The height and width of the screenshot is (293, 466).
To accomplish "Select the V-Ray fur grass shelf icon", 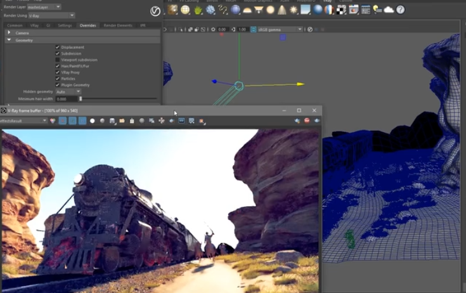I will tap(198, 10).
